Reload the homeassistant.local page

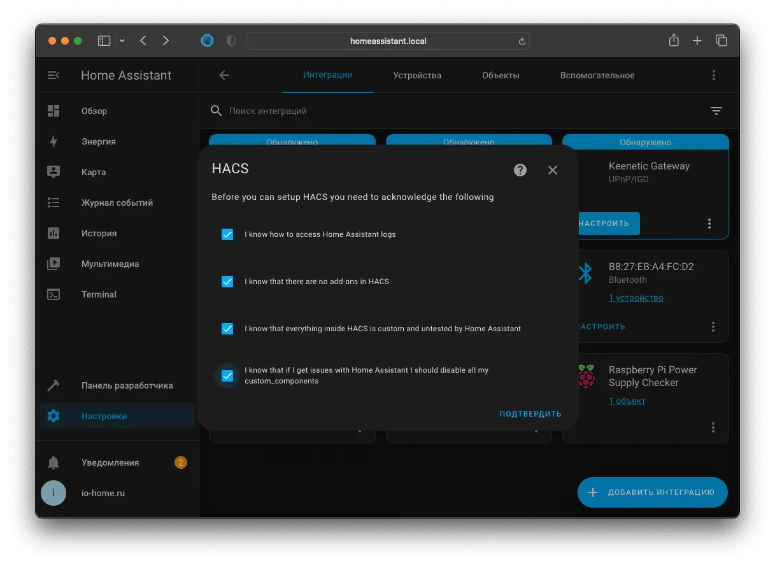(522, 41)
